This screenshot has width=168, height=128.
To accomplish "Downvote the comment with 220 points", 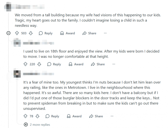I will 39,64.
